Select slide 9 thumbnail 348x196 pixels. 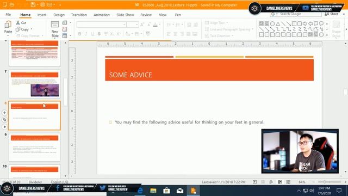34,147
